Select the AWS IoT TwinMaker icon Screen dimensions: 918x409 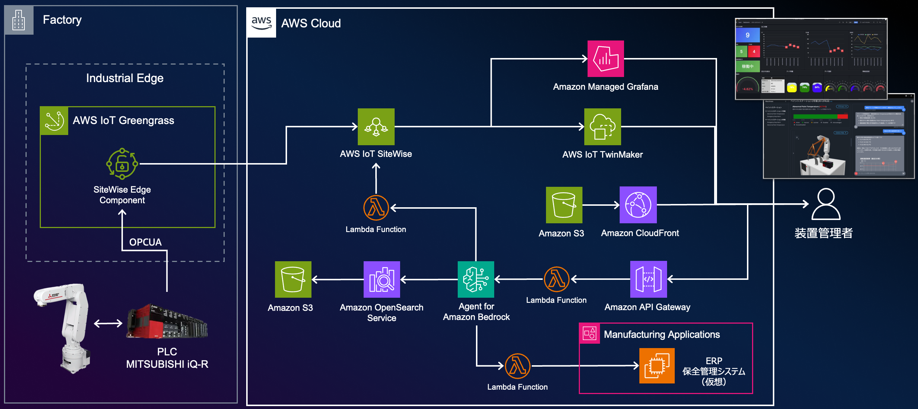coord(603,127)
